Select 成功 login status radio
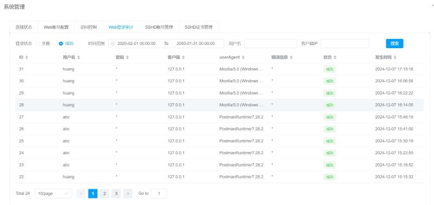Viewport: 434px width, 205px height. tap(61, 44)
